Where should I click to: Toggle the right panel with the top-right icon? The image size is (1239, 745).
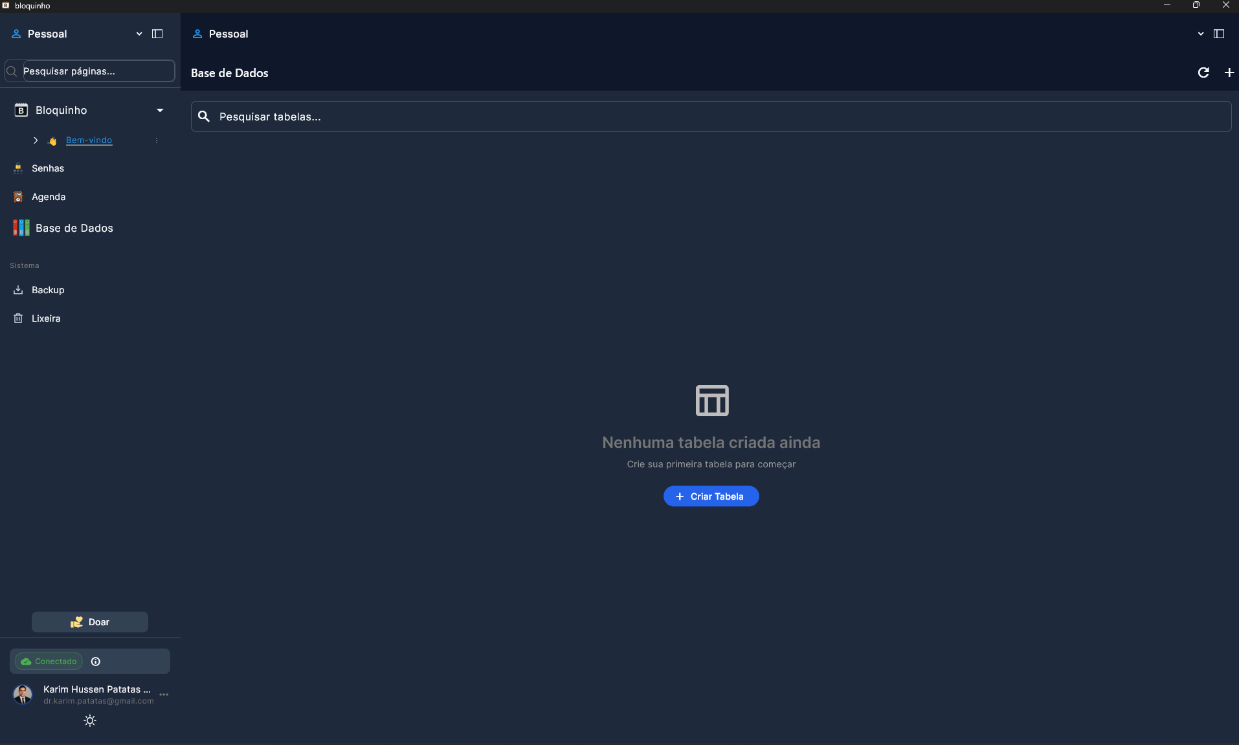tap(1220, 34)
